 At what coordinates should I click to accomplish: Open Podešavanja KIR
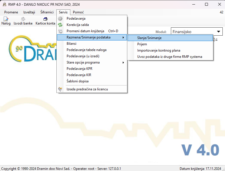92,75
